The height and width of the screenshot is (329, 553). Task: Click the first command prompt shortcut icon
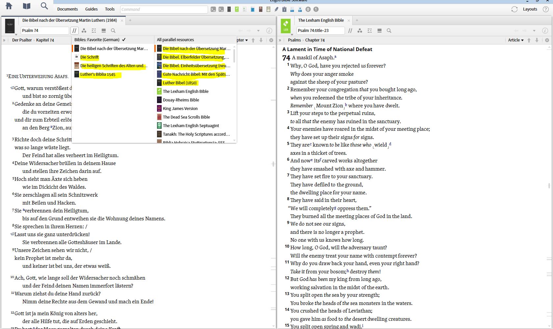click(213, 9)
